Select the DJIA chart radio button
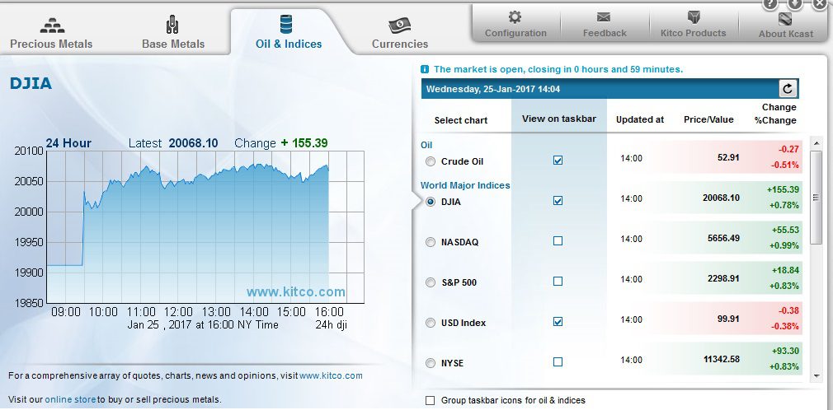 pyautogui.click(x=431, y=202)
